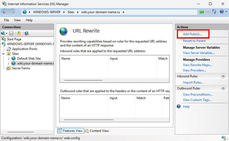
Task: Click the Create New Connection icon in Connections
Action: pyautogui.click(x=3, y=33)
